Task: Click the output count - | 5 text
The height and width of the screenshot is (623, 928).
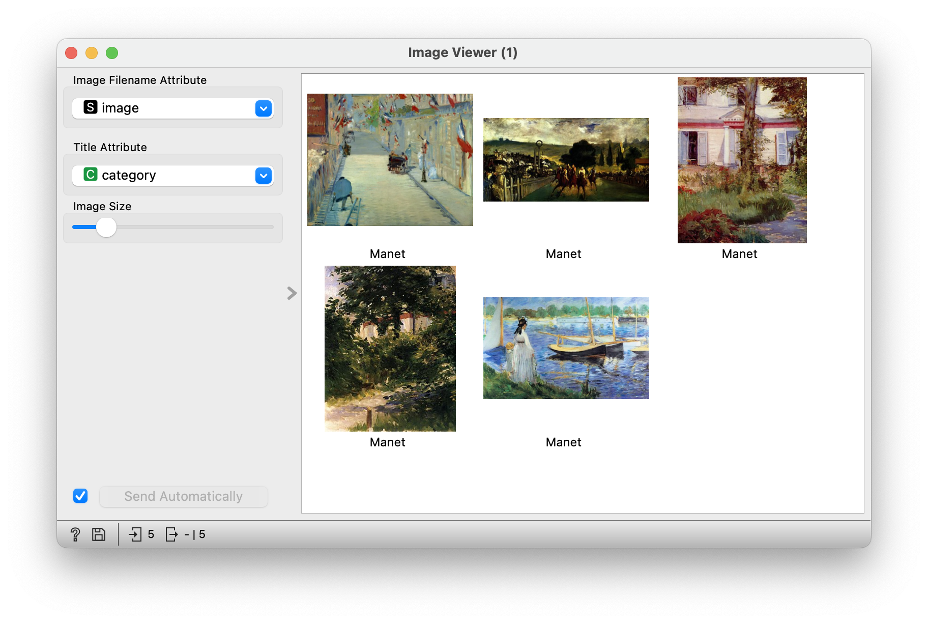Action: click(195, 534)
